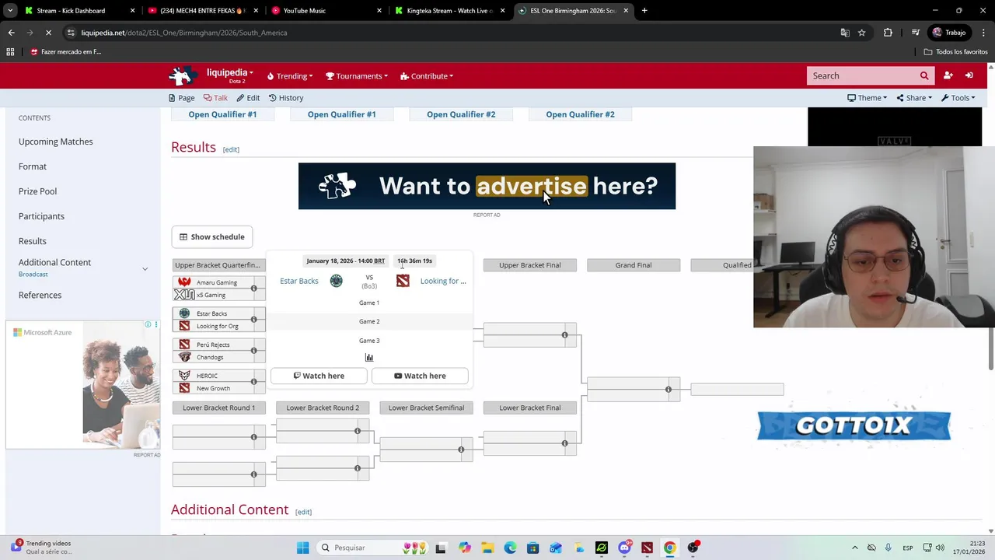The height and width of the screenshot is (560, 995).
Task: Jump to Results in contents sidebar
Action: (x=33, y=241)
